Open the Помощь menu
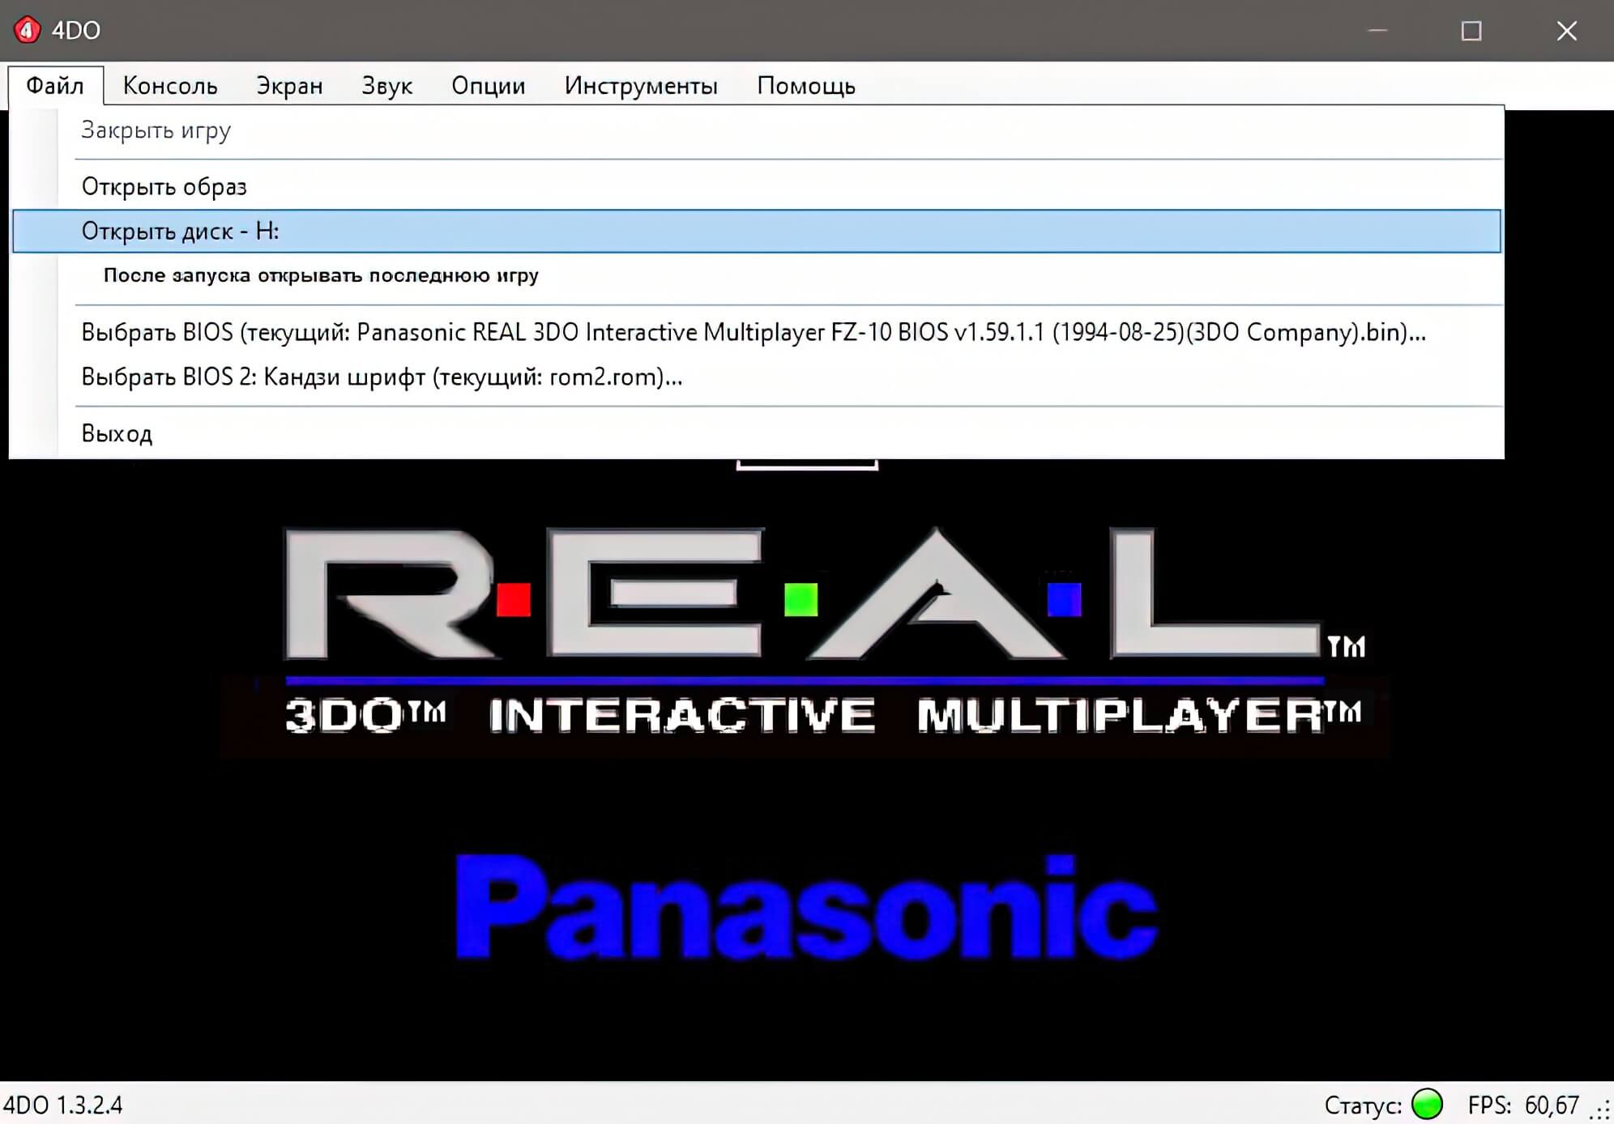 pyautogui.click(x=806, y=85)
